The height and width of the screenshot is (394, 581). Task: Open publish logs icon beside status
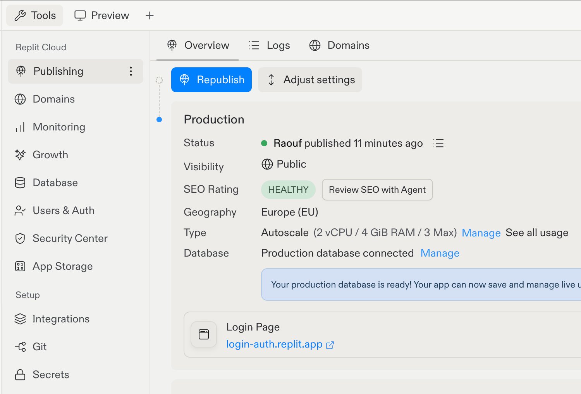[438, 143]
